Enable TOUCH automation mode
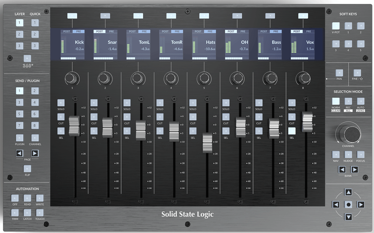The width and height of the screenshot is (374, 233). pyautogui.click(x=40, y=213)
